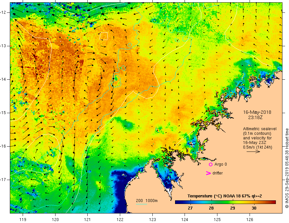
Task: Click the latitude axis label -14
Action: pos(3,79)
